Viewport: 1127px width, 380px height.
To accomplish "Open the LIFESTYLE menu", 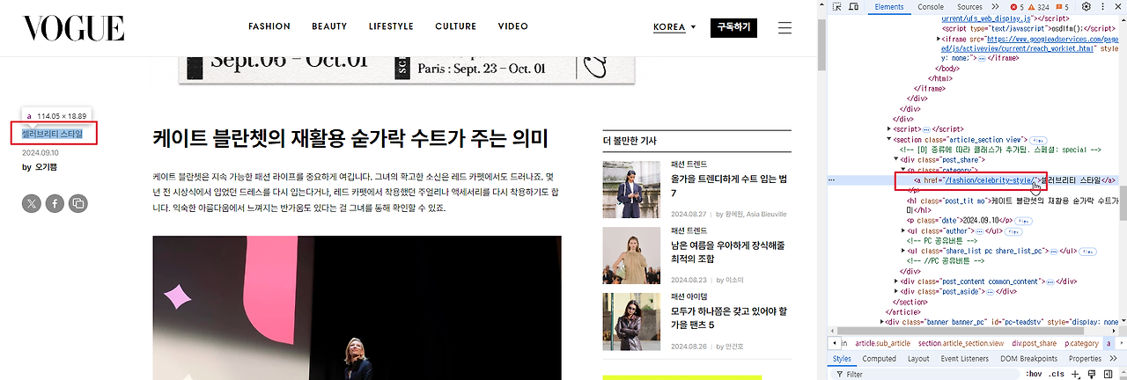I will click(391, 26).
